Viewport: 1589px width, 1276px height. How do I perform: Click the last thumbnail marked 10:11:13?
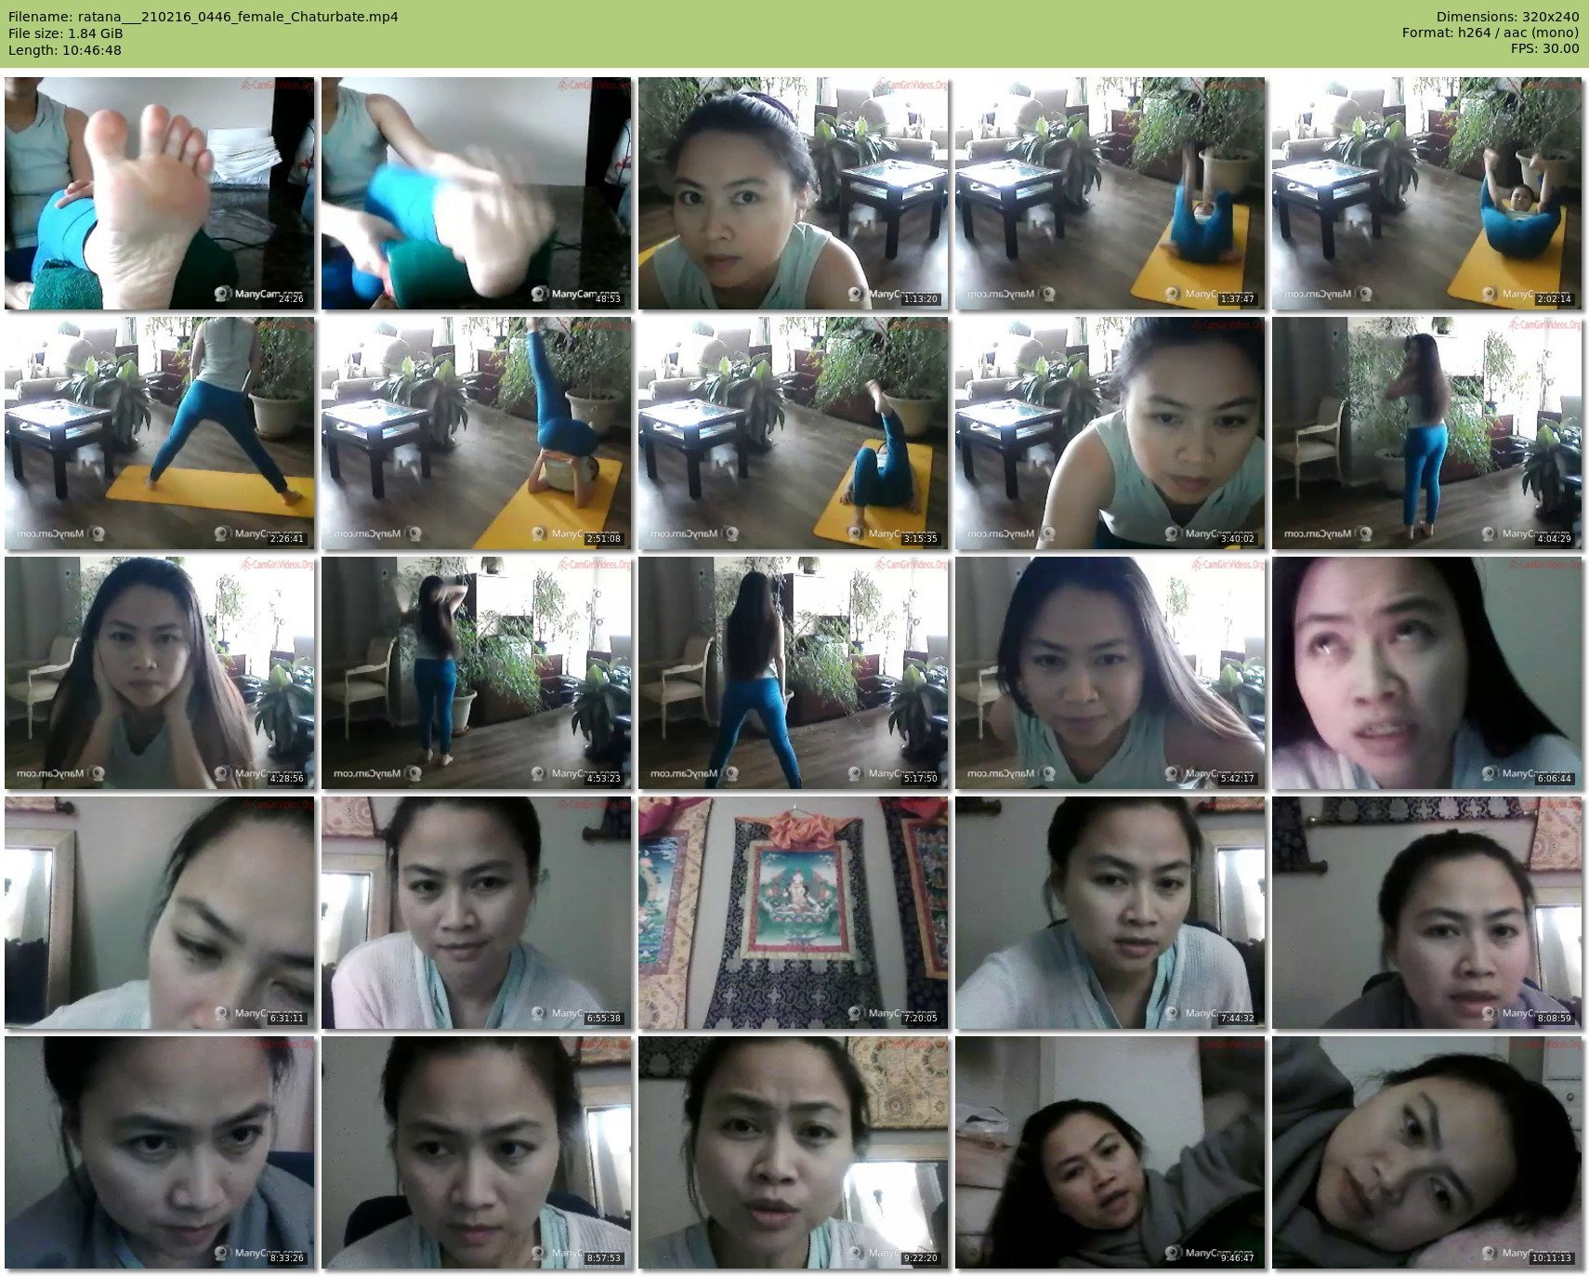pos(1426,1152)
